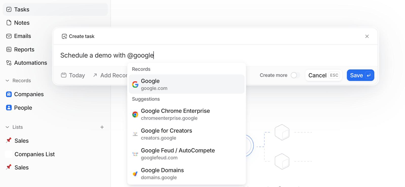Click the Records heading in dropdown
Image resolution: width=405 pixels, height=187 pixels.
coord(141,69)
